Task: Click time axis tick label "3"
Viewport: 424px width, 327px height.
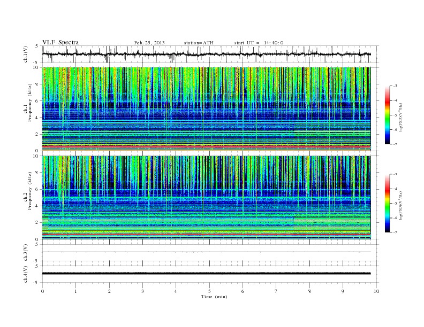Action: (142, 291)
